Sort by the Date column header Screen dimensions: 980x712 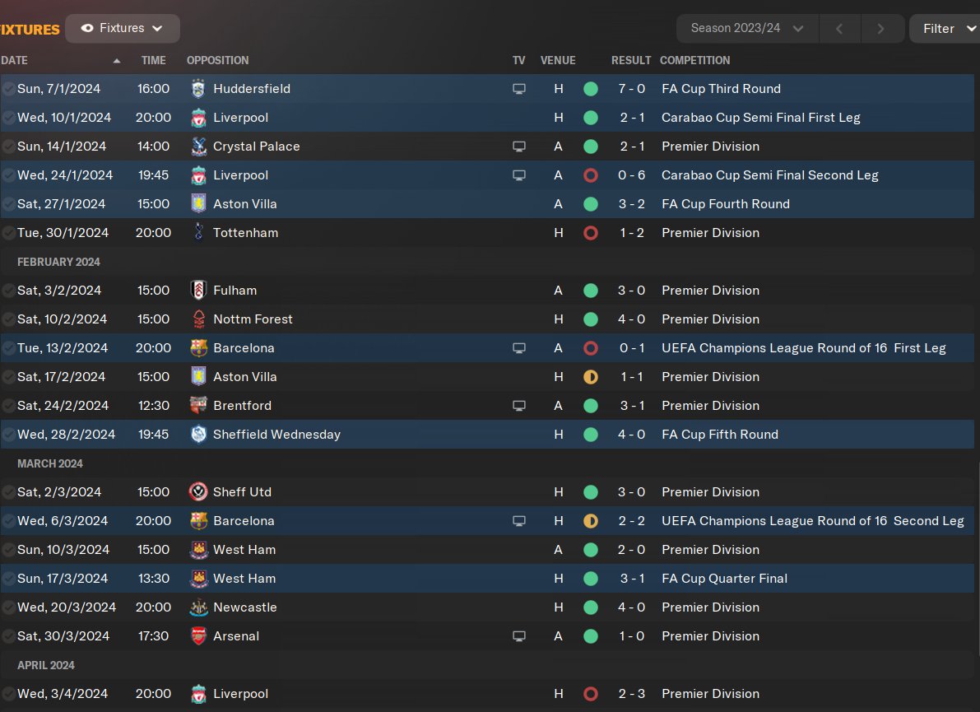click(x=14, y=60)
